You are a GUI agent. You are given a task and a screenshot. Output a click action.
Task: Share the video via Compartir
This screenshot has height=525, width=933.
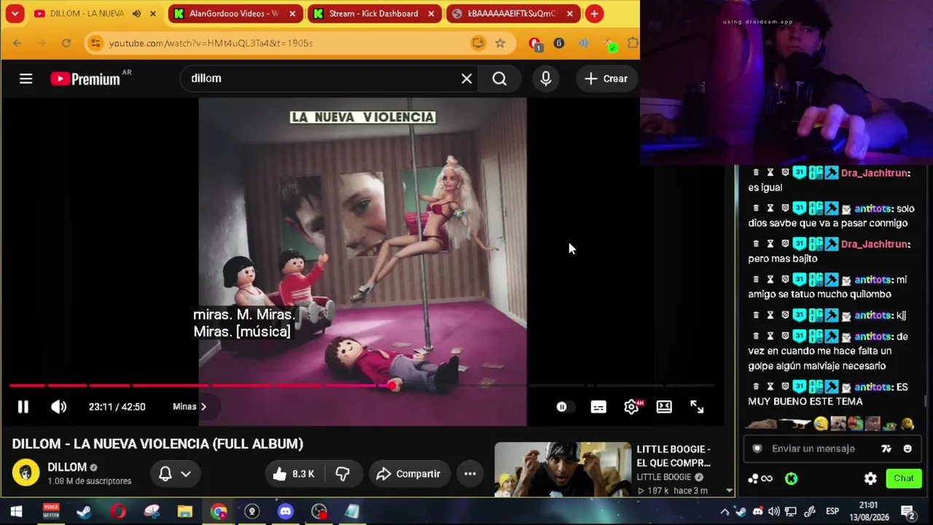[x=409, y=474]
